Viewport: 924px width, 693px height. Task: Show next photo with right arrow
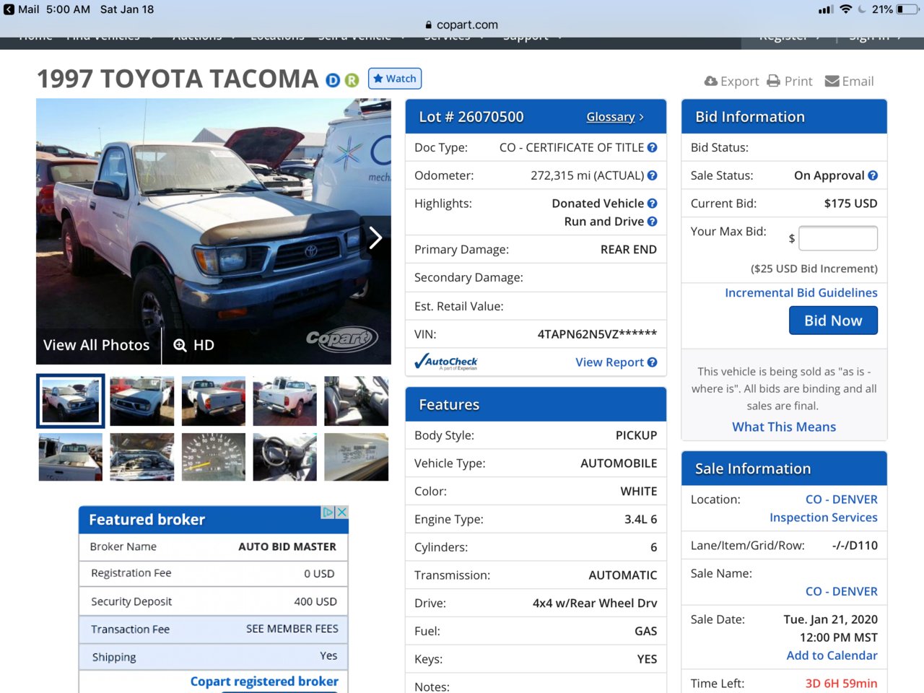[375, 237]
